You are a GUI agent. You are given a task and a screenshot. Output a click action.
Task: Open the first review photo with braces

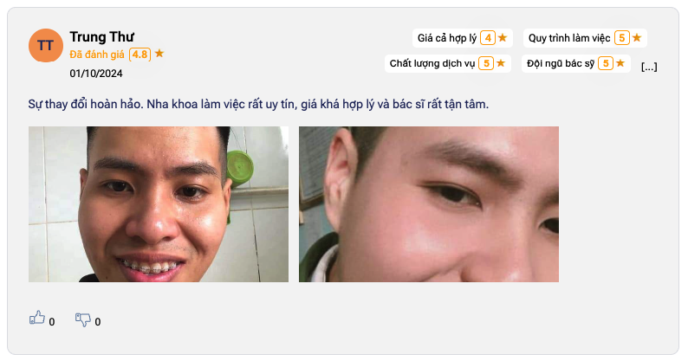pyautogui.click(x=159, y=204)
